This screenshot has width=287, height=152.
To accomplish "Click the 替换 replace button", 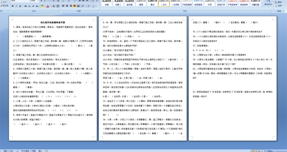I will tap(278, 2).
